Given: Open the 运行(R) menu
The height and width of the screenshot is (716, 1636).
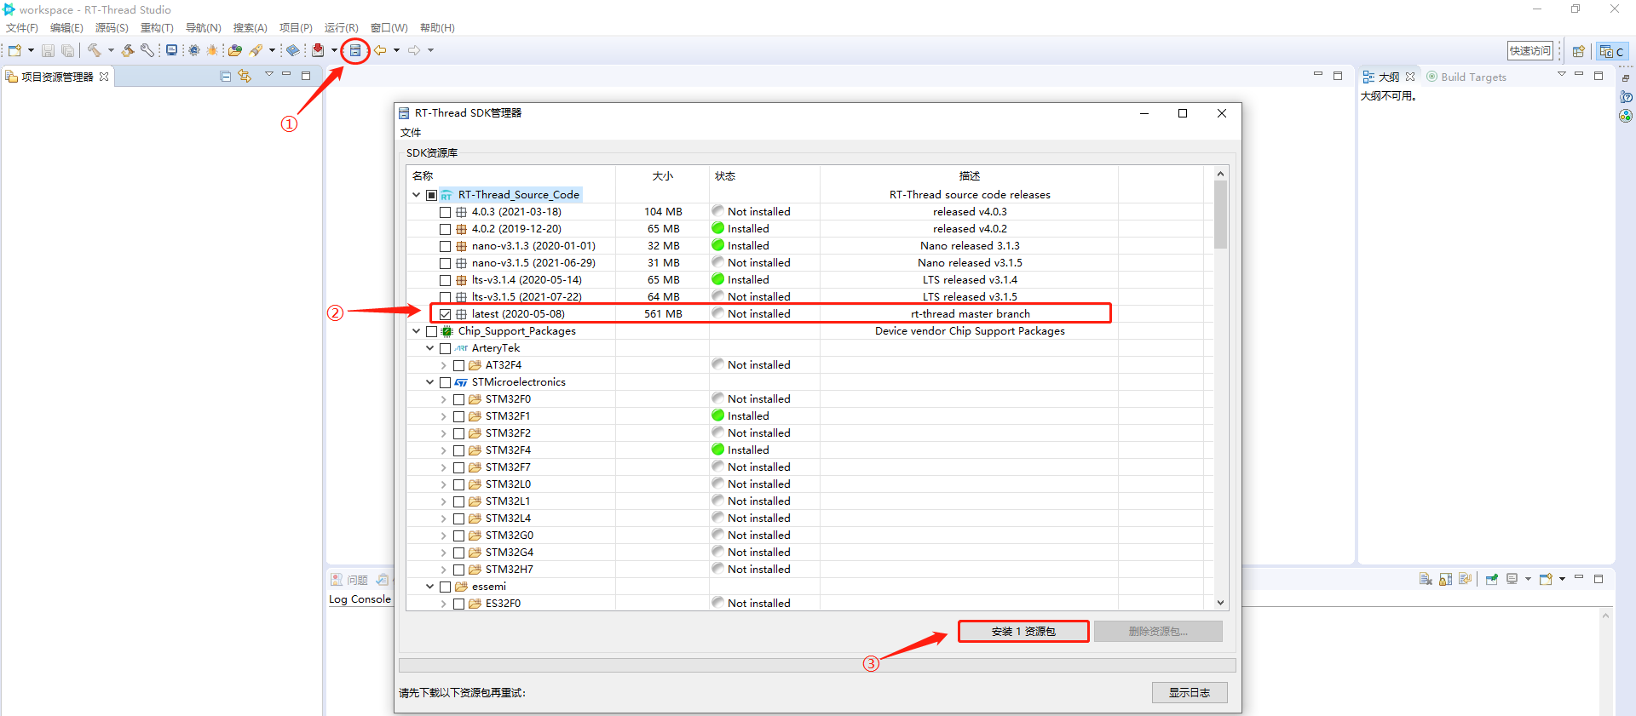Looking at the screenshot, I should click(x=342, y=28).
